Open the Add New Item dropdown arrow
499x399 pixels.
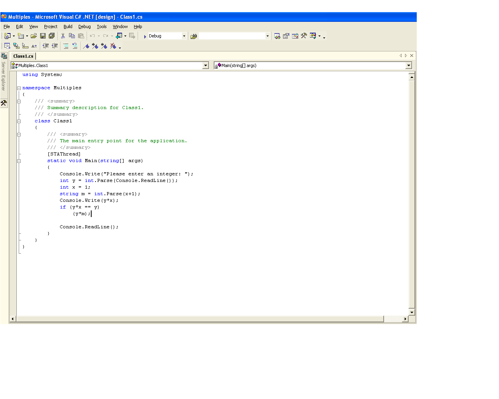(x=27, y=36)
